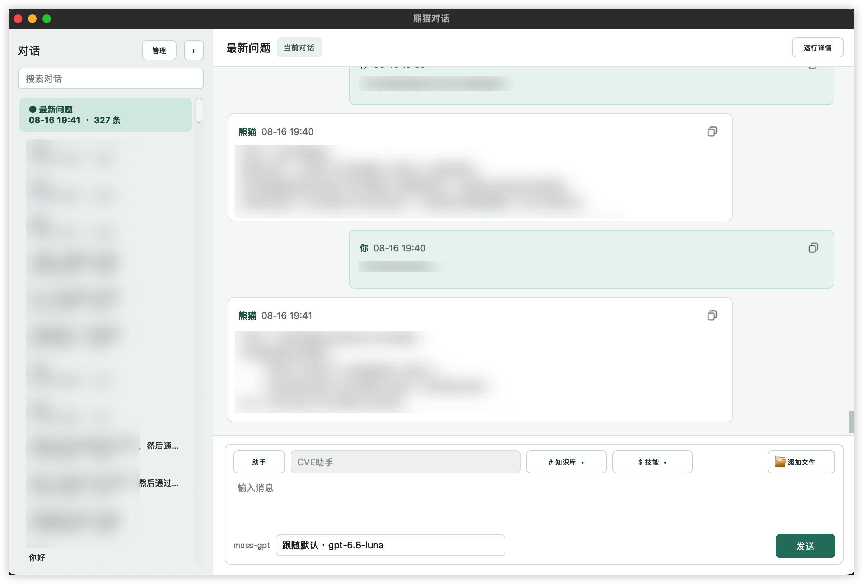Screen dimensions: 863x584
Task: Focus the 搜索对话 search field
Action: point(111,78)
